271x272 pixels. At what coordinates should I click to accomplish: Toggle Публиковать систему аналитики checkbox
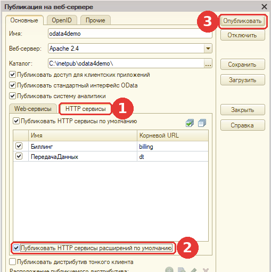[x=12, y=96]
